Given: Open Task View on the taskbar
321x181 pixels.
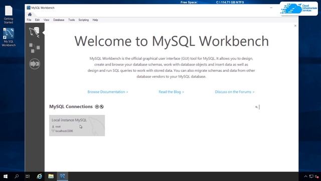Looking at the screenshot, I should (28, 176).
